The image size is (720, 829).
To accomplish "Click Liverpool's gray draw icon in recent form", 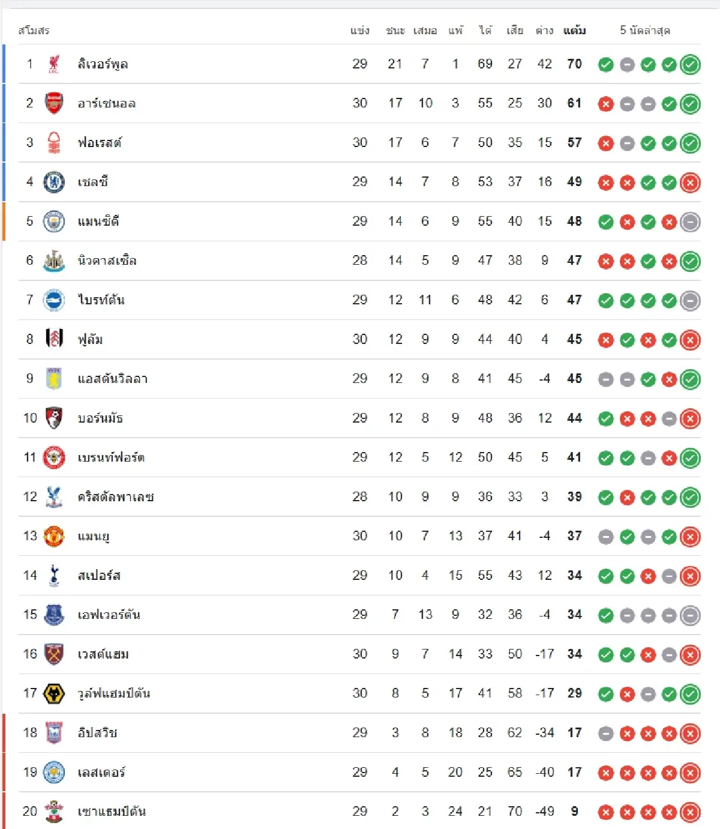I will coord(627,65).
